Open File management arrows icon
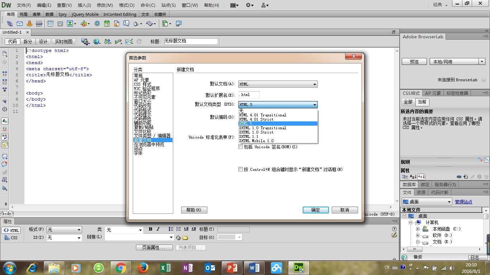The image size is (490, 275). click(108, 42)
